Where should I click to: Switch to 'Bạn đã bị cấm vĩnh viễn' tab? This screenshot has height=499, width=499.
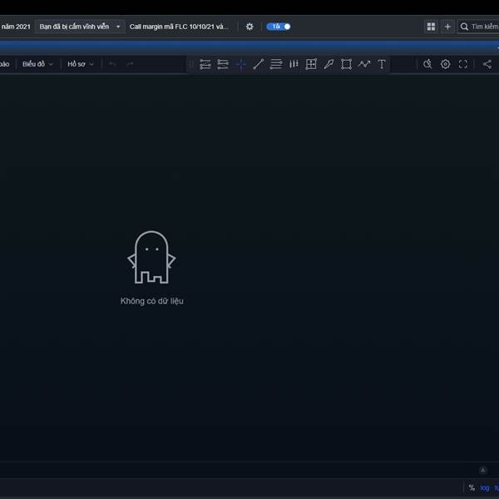[74, 27]
